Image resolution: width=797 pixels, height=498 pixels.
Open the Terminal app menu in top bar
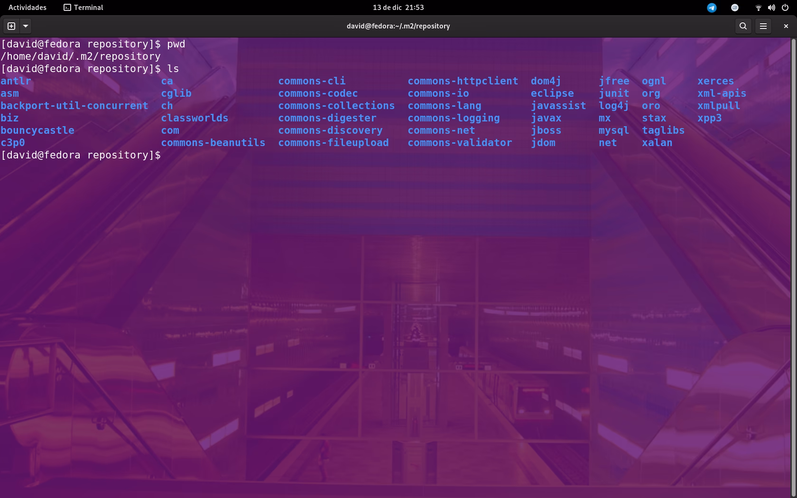coord(83,8)
